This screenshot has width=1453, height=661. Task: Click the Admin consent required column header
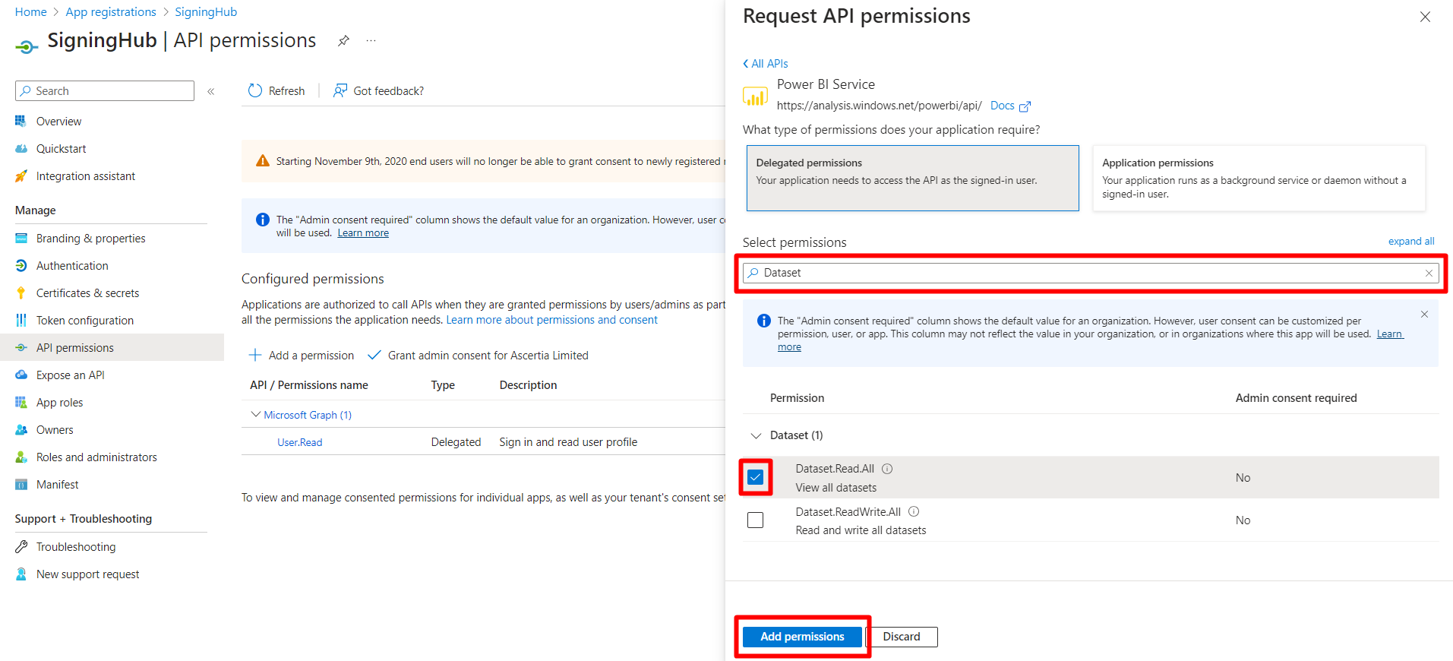point(1296,398)
